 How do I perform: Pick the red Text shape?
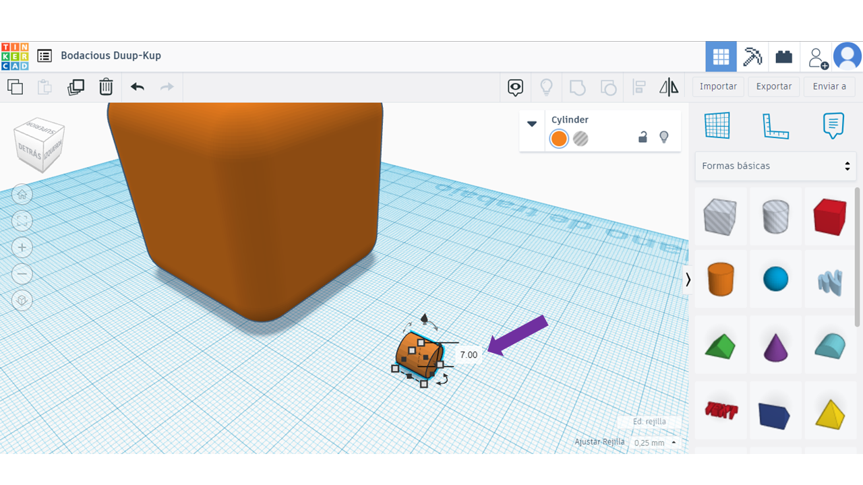point(720,410)
